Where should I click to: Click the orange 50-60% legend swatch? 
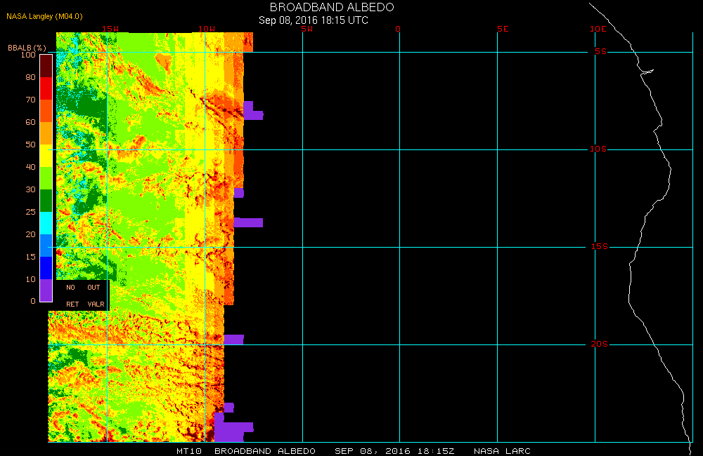pyautogui.click(x=45, y=133)
